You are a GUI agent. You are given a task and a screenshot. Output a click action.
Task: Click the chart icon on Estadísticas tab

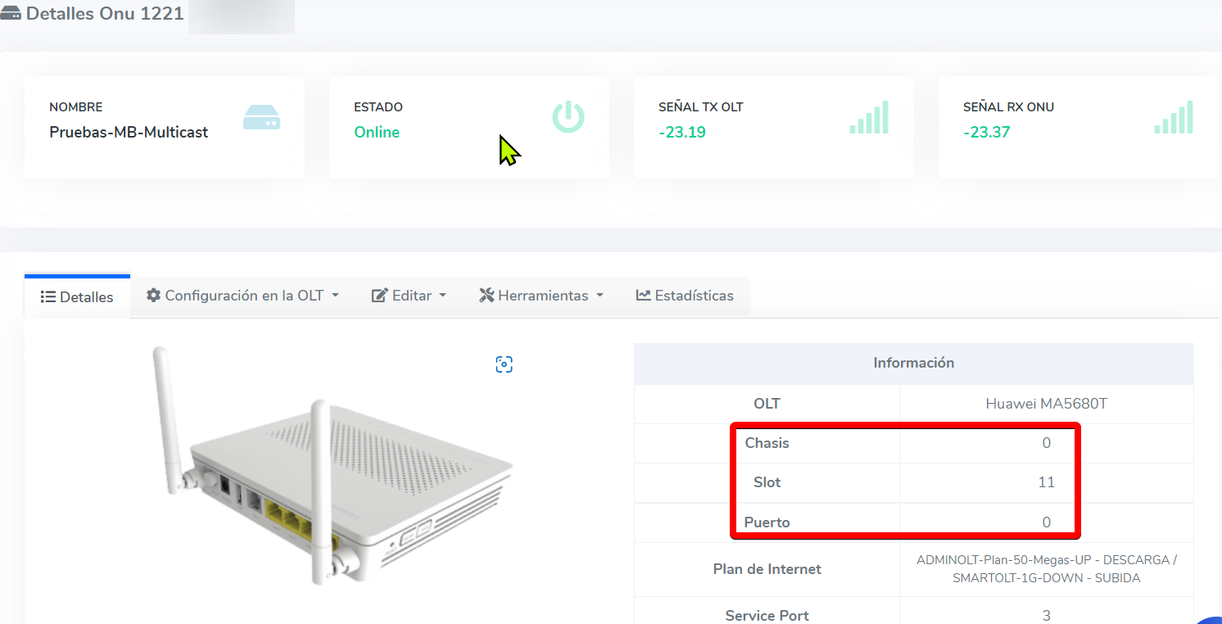643,296
